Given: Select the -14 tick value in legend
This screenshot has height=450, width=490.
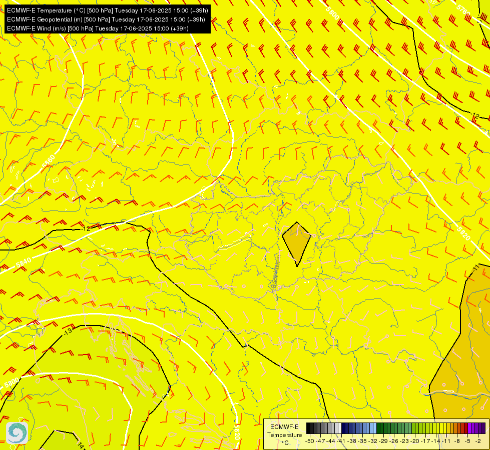Looking at the screenshot, I should point(436,441).
